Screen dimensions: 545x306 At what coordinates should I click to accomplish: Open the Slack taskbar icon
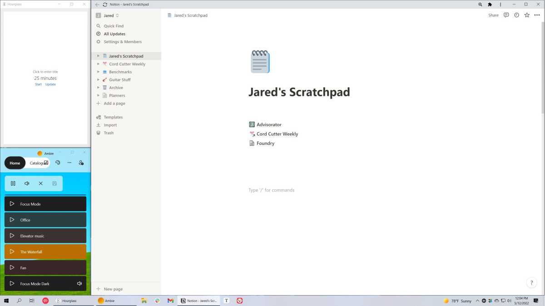(x=157, y=301)
